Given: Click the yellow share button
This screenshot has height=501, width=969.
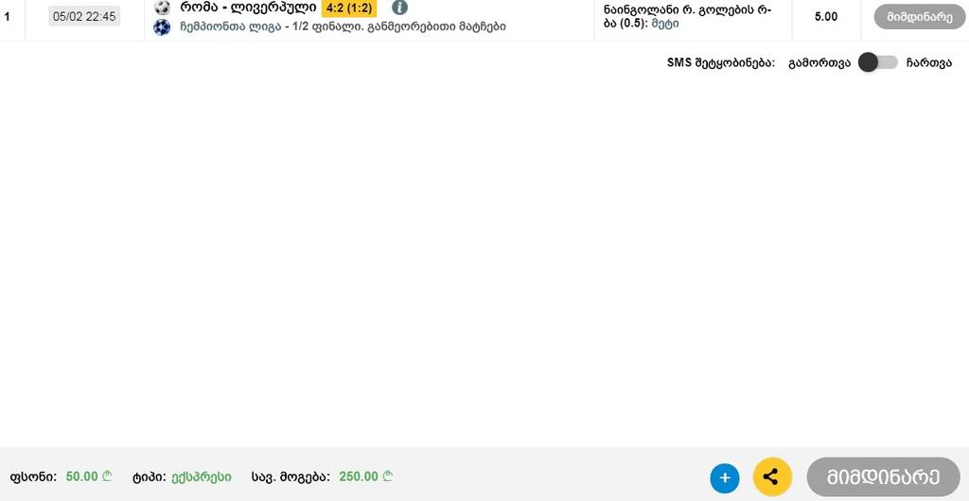Looking at the screenshot, I should click(x=772, y=477).
